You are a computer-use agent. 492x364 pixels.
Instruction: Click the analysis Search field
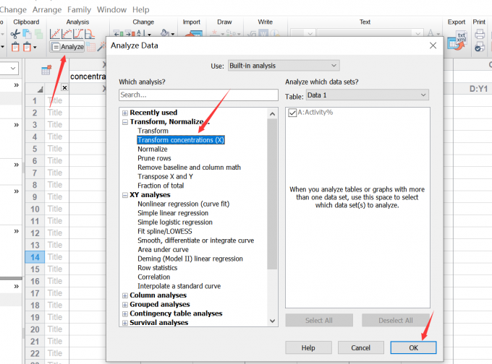click(x=198, y=95)
